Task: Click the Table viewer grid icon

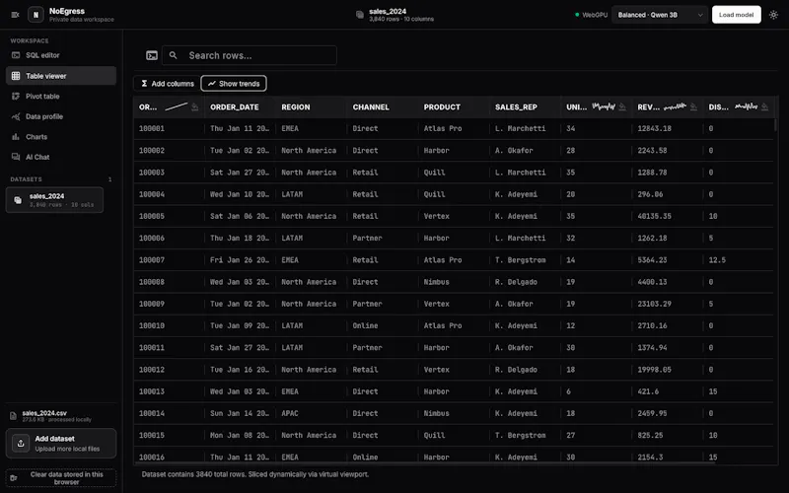Action: (16, 76)
